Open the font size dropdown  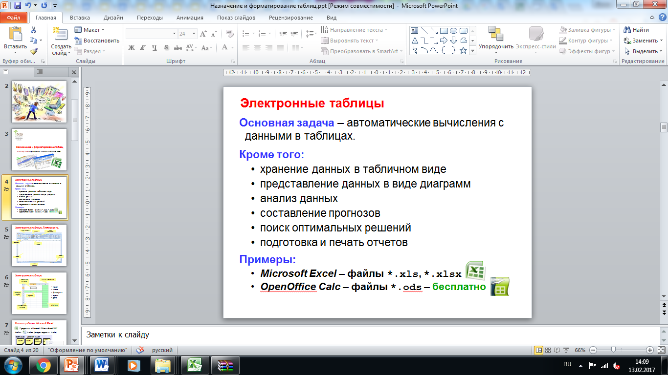194,34
